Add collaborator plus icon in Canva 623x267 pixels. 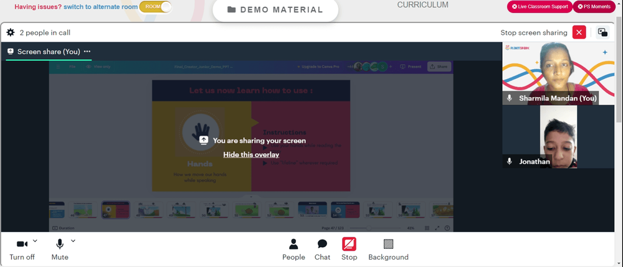[x=391, y=67]
